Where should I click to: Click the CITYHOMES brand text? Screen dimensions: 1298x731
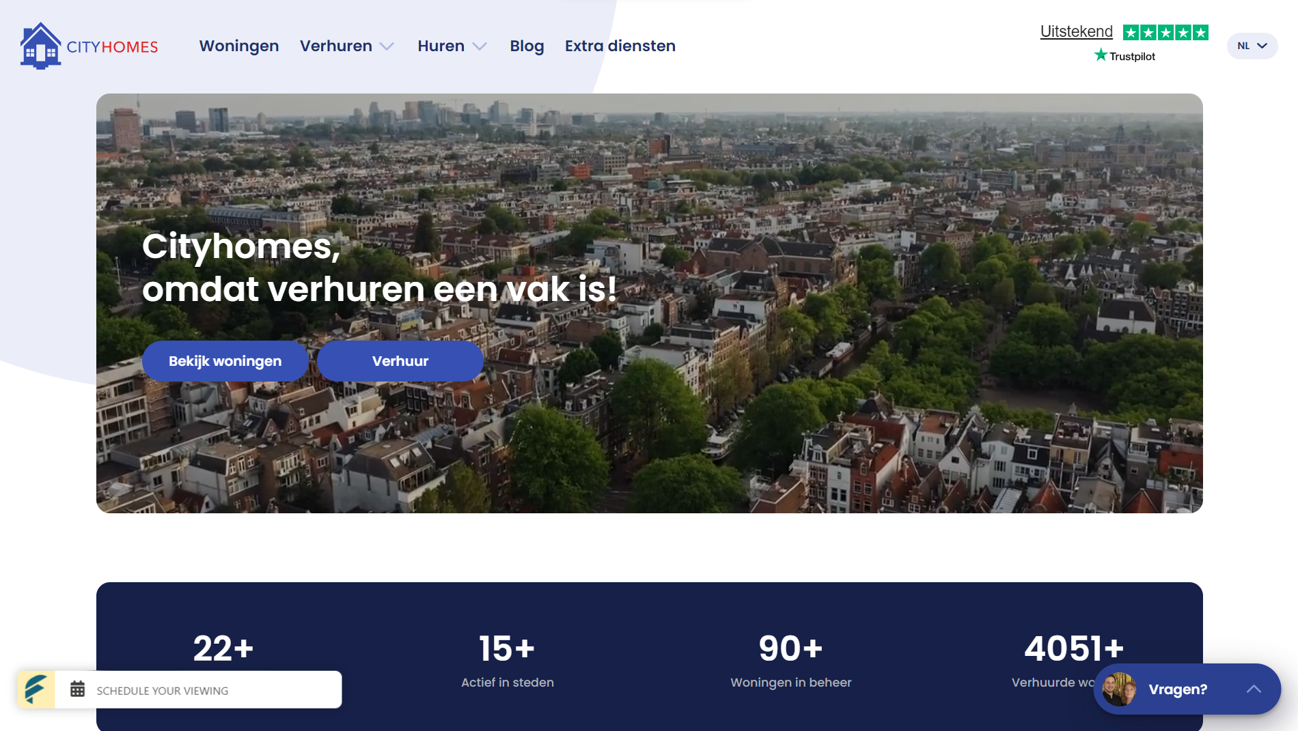(112, 47)
